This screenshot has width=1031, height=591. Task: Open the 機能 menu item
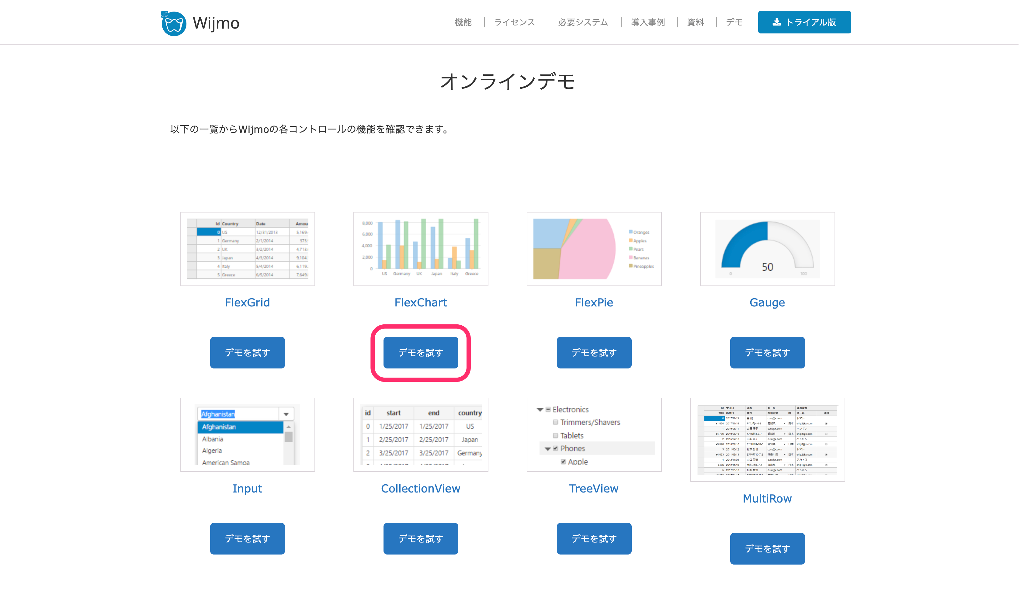point(463,22)
